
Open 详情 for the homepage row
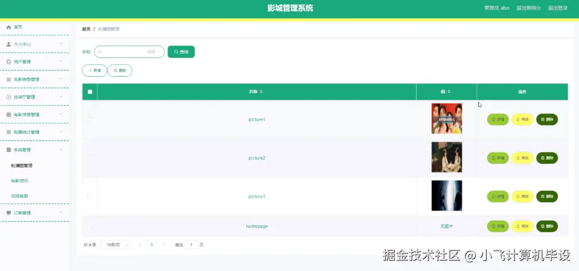pyautogui.click(x=498, y=226)
